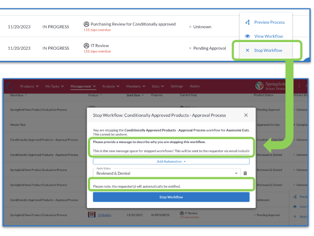Select View Workflow menu entry
The width and height of the screenshot is (314, 236).
[x=266, y=36]
